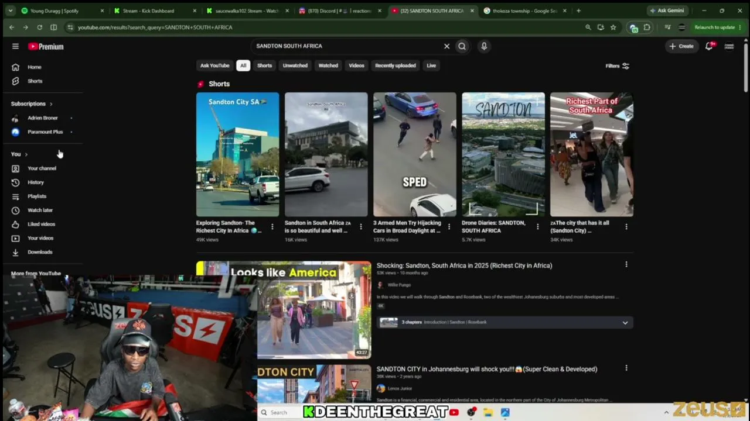The height and width of the screenshot is (421, 750).
Task: Go back in the browser
Action: click(12, 27)
